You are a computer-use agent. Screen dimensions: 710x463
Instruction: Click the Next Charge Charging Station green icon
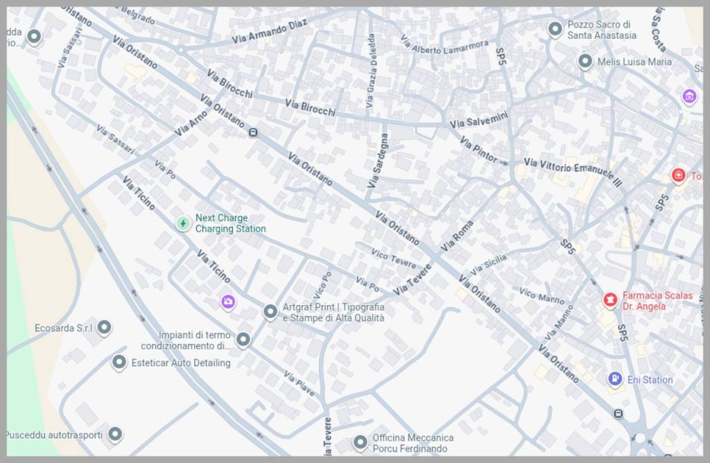pos(182,223)
